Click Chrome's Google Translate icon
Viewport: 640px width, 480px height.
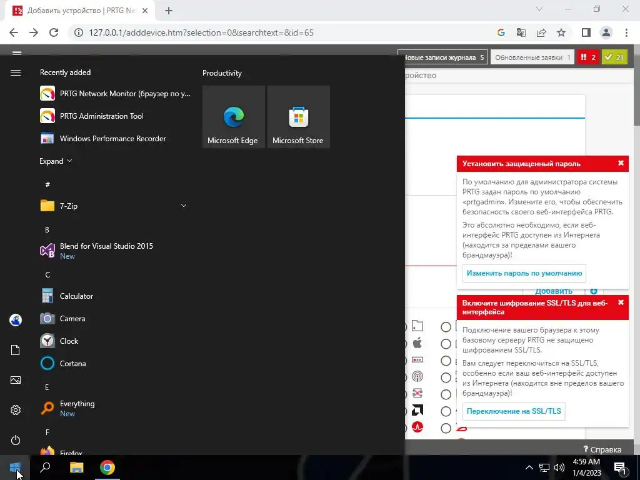tap(521, 32)
